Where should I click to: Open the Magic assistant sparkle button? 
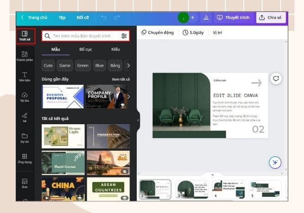[x=275, y=162]
